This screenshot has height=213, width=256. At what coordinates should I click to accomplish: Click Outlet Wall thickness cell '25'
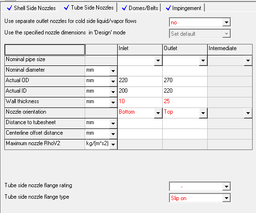point(185,102)
